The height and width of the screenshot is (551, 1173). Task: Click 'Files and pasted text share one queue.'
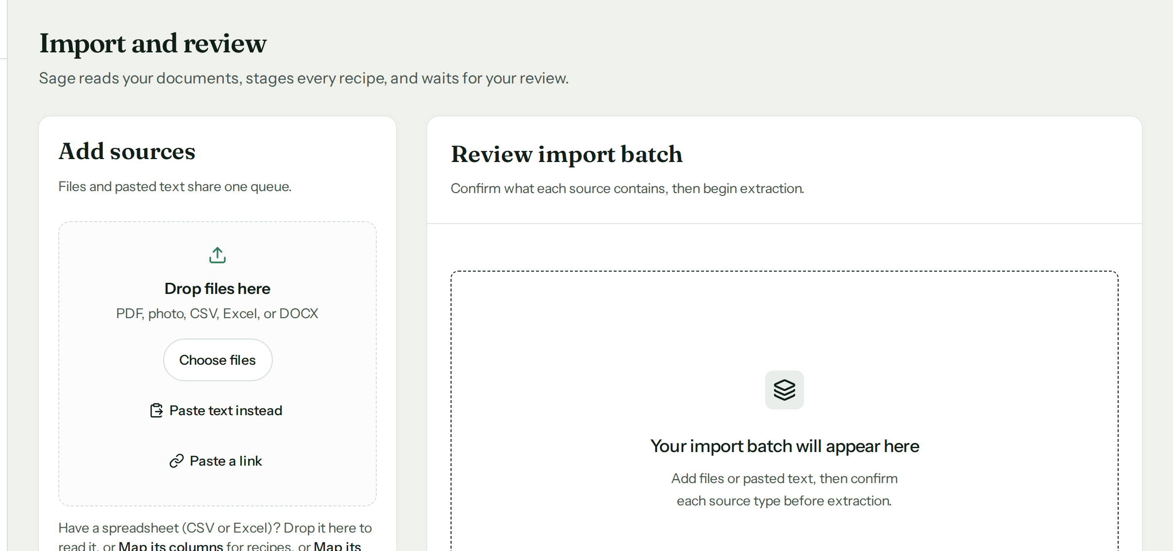tap(175, 187)
